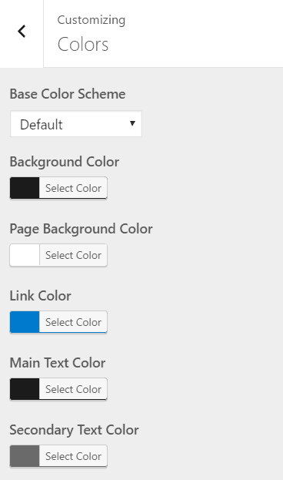This screenshot has height=480, width=283.
Task: Click Select Color button for Link Color
Action: pyautogui.click(x=73, y=322)
